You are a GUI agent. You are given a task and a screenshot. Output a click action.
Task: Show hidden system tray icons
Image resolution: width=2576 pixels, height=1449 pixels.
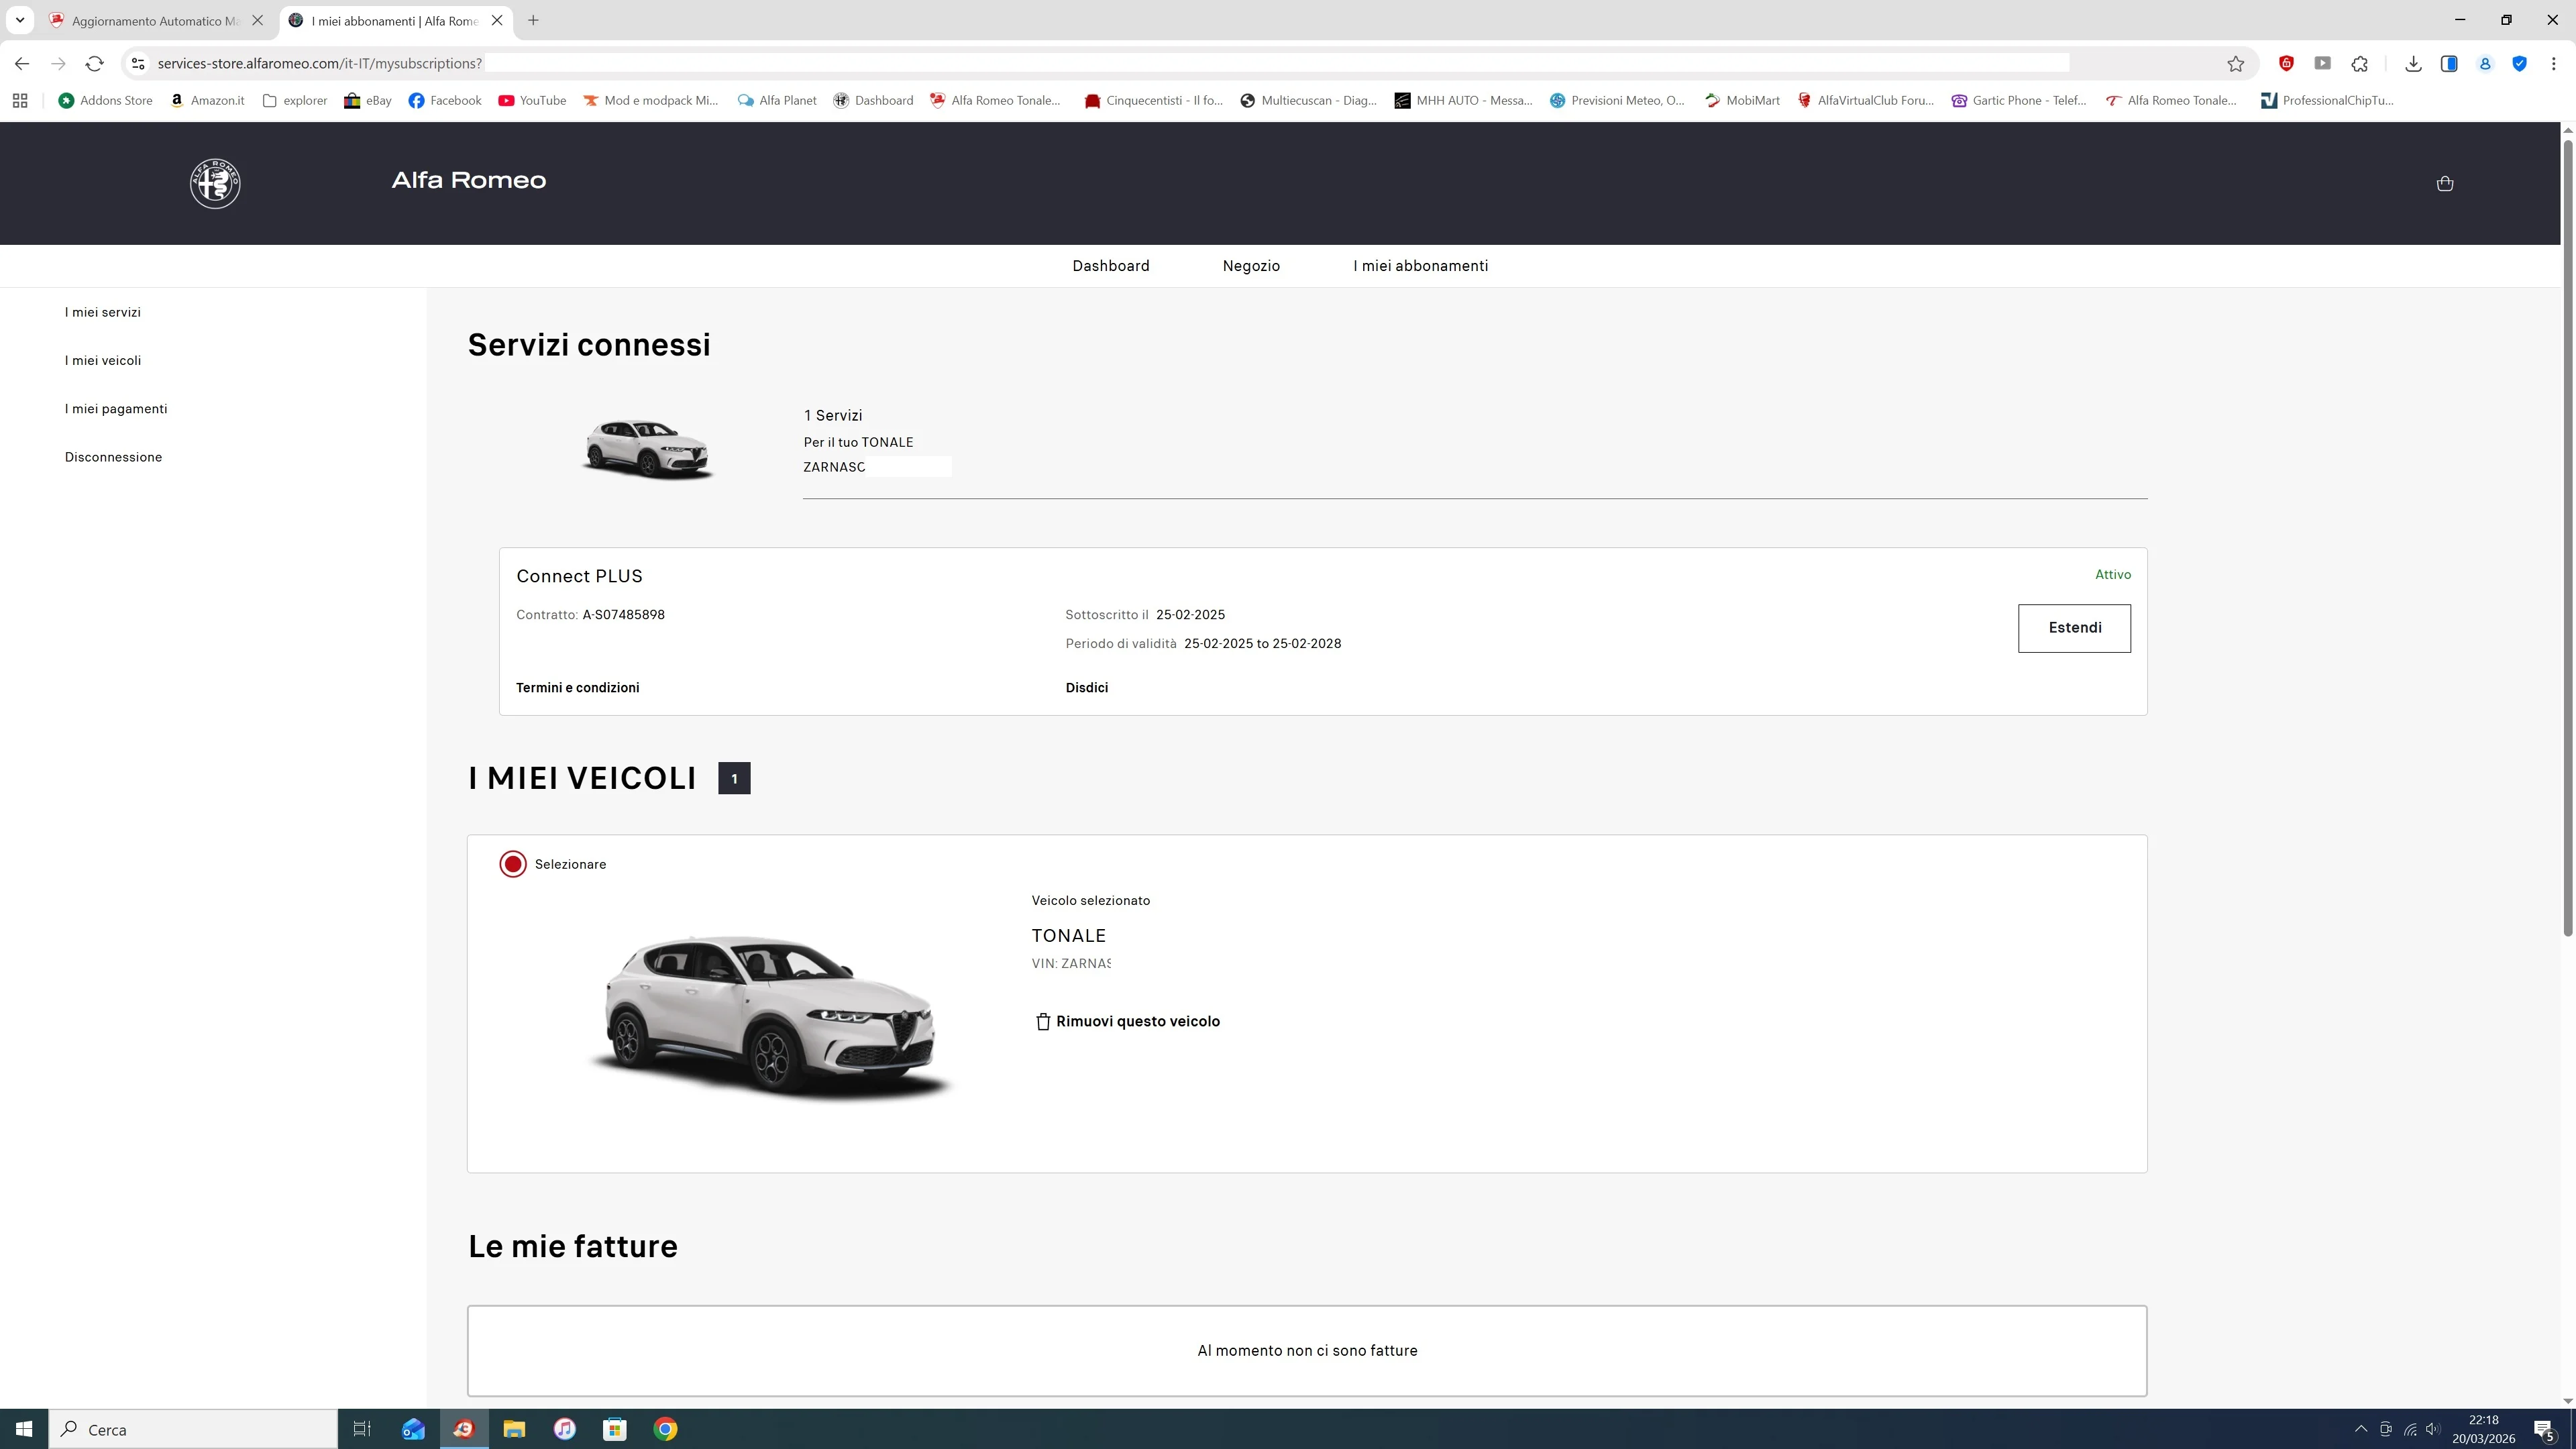[x=2361, y=1429]
